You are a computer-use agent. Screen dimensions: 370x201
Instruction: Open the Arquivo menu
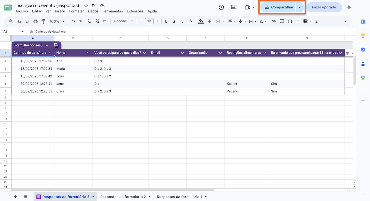[22, 11]
